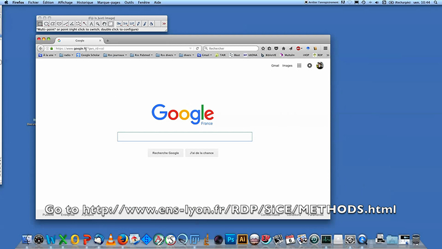Open the Blast bookmark
The image size is (442, 249).
pyautogui.click(x=235, y=55)
